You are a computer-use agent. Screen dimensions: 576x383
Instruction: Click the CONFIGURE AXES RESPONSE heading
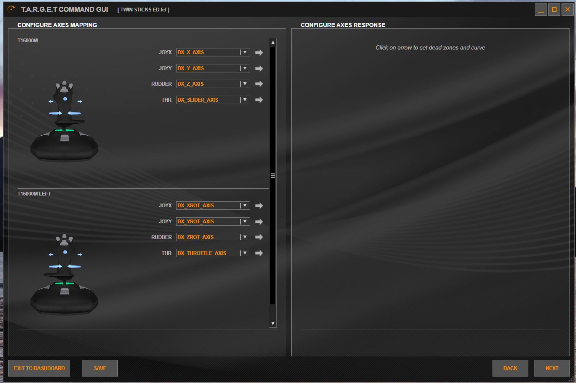click(x=343, y=25)
